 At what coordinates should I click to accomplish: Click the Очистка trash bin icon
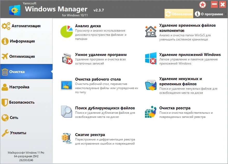(5, 72)
